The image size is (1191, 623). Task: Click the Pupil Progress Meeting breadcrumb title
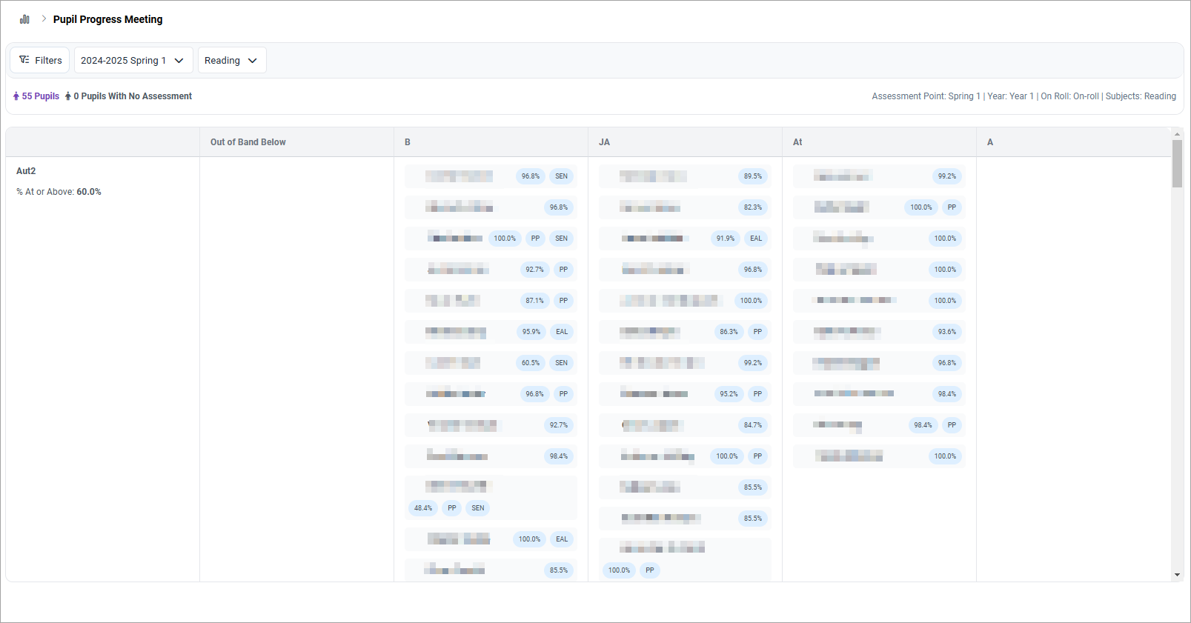click(x=107, y=19)
